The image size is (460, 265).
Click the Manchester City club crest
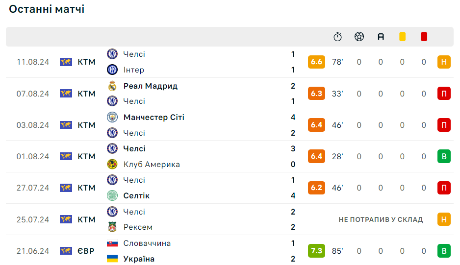(112, 117)
